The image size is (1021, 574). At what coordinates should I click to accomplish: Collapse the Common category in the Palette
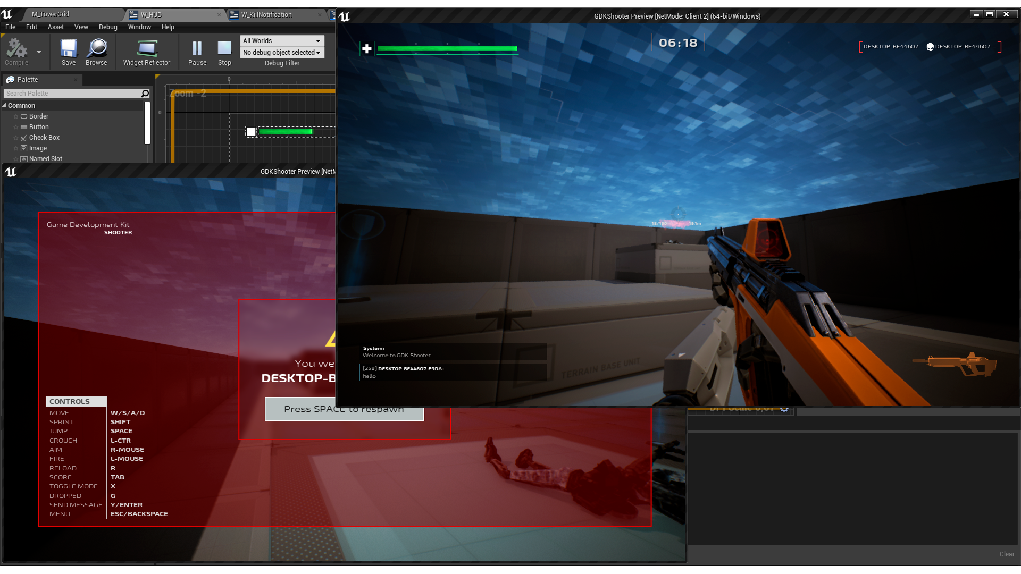click(5, 105)
